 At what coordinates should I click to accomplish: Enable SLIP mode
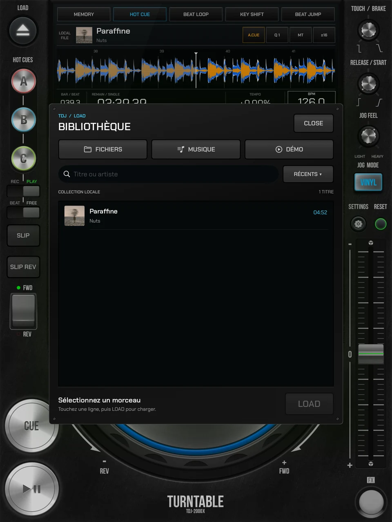23,235
